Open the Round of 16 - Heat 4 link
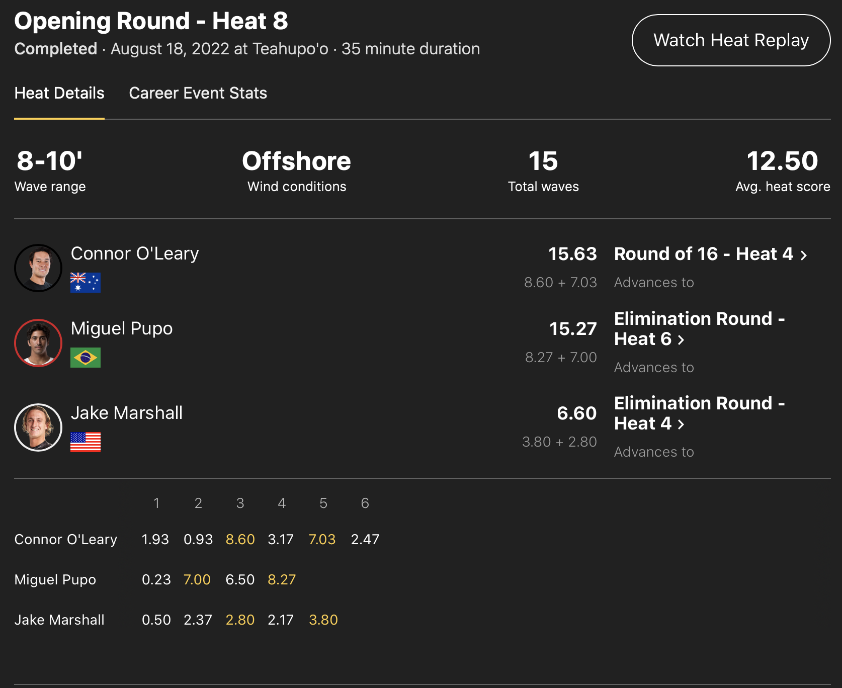This screenshot has width=842, height=688. (x=703, y=254)
